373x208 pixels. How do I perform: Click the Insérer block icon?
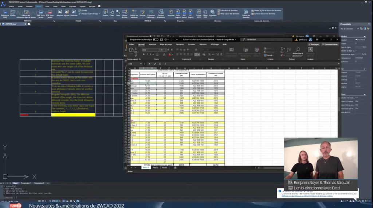[x=105, y=13]
